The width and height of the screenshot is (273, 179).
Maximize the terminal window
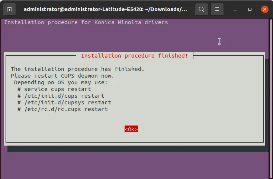tap(250, 9)
